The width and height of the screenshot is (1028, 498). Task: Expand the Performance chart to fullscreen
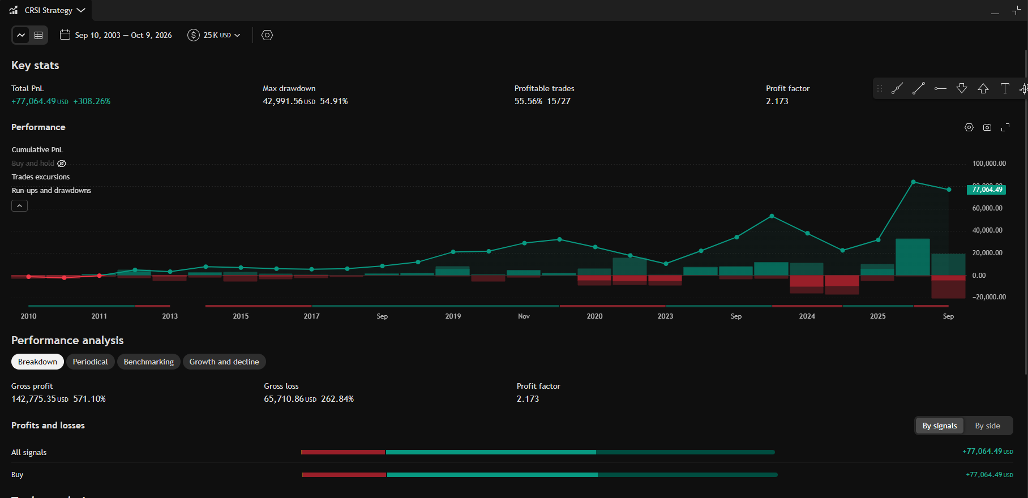click(x=1005, y=127)
